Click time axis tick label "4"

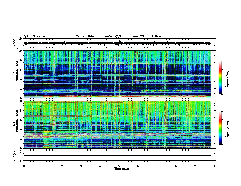(x=100, y=166)
